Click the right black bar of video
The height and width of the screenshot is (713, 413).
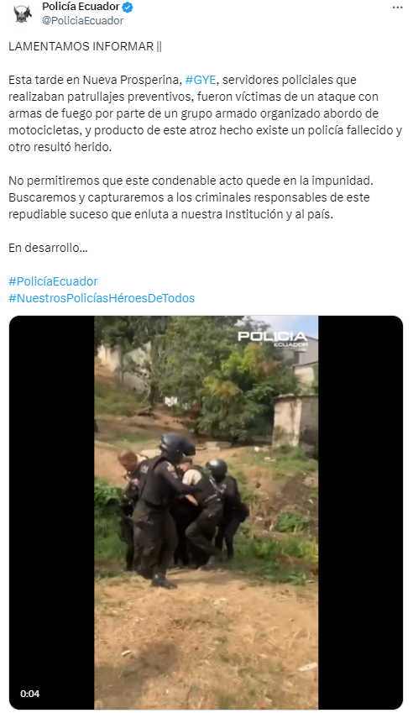[x=360, y=512]
